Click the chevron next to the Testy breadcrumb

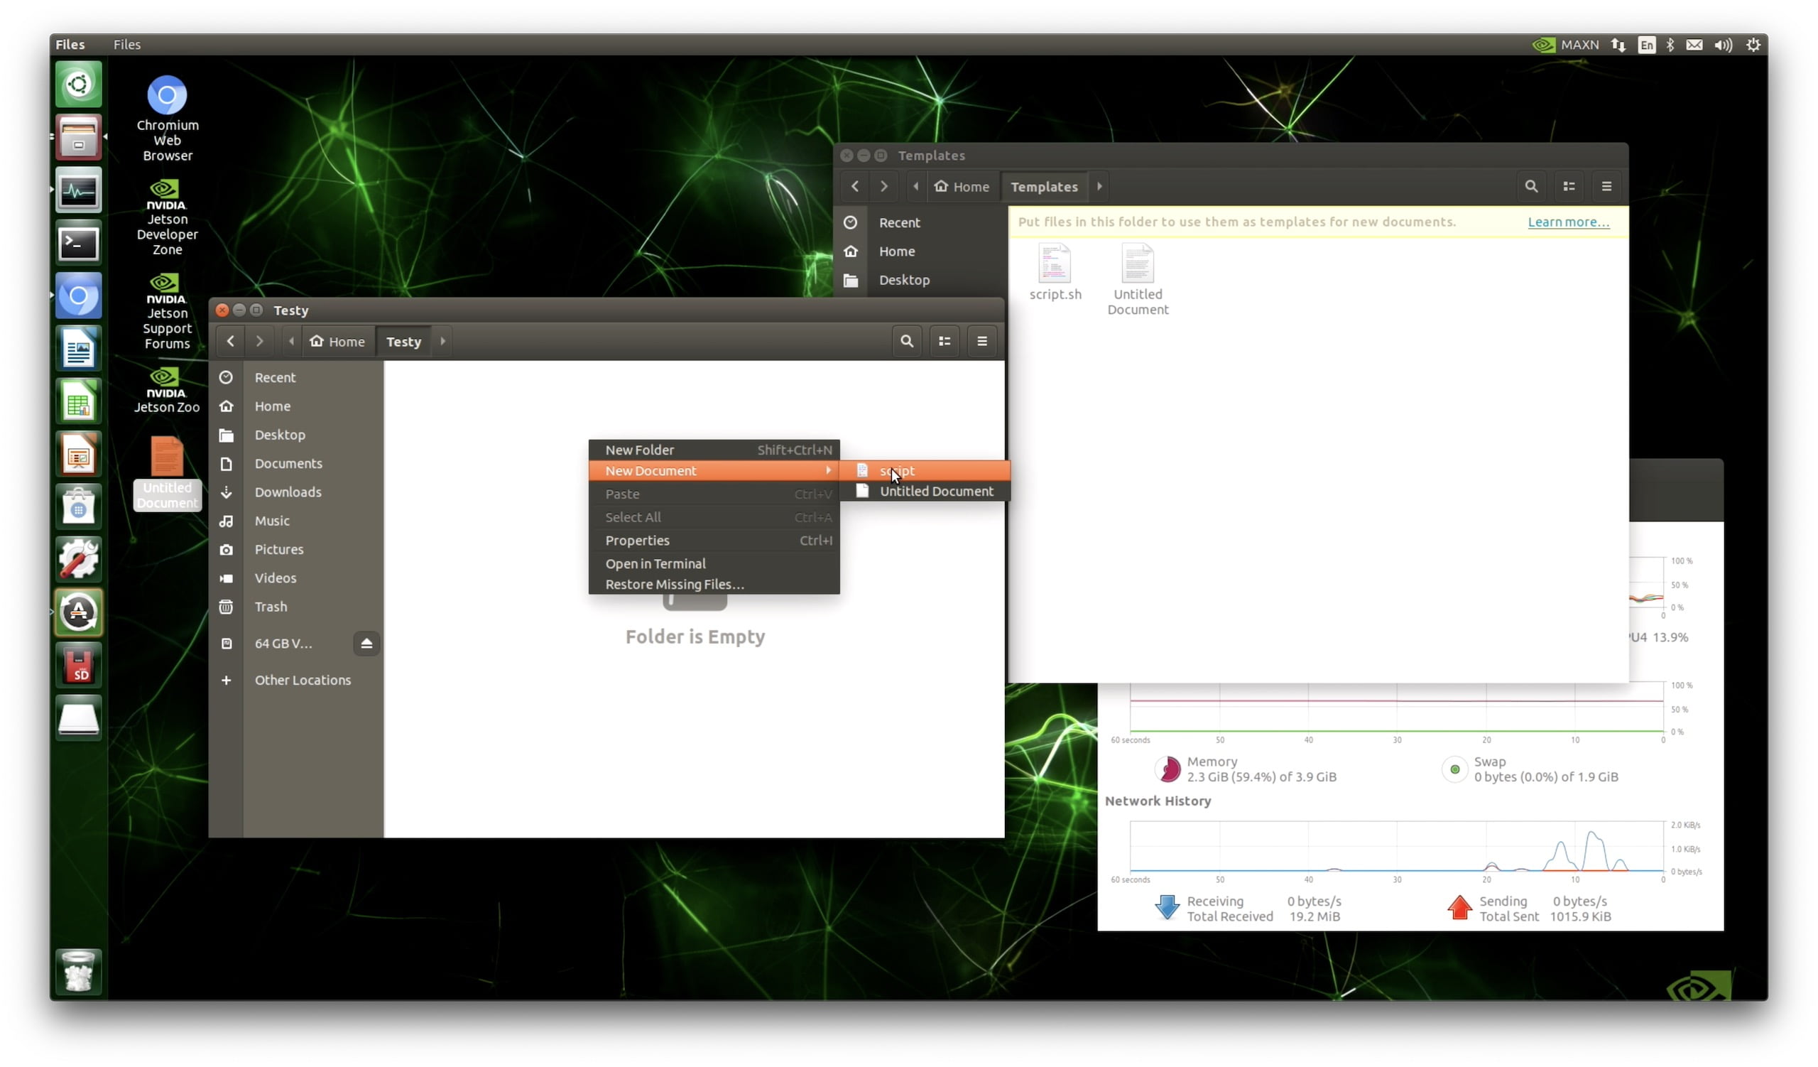442,340
